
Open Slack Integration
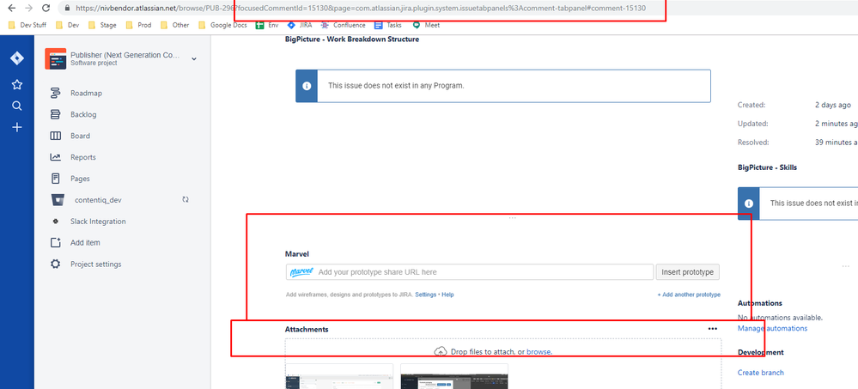pos(98,221)
